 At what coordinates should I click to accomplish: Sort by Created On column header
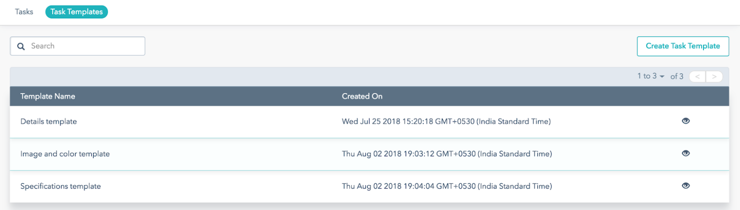(362, 96)
